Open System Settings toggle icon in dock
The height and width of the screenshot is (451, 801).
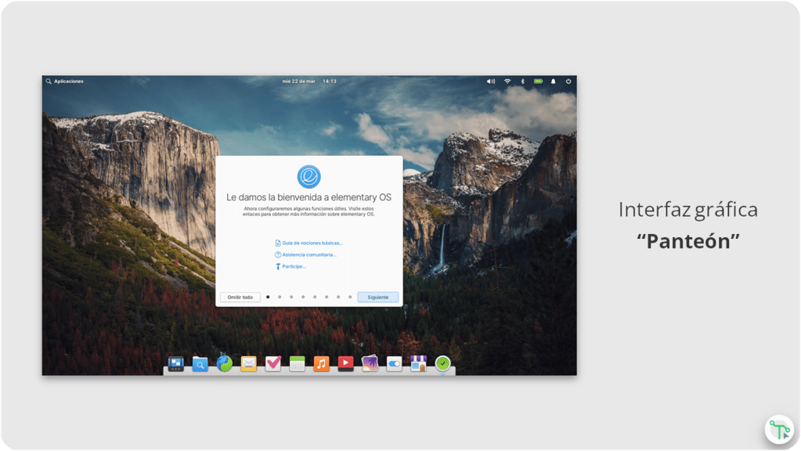click(395, 364)
